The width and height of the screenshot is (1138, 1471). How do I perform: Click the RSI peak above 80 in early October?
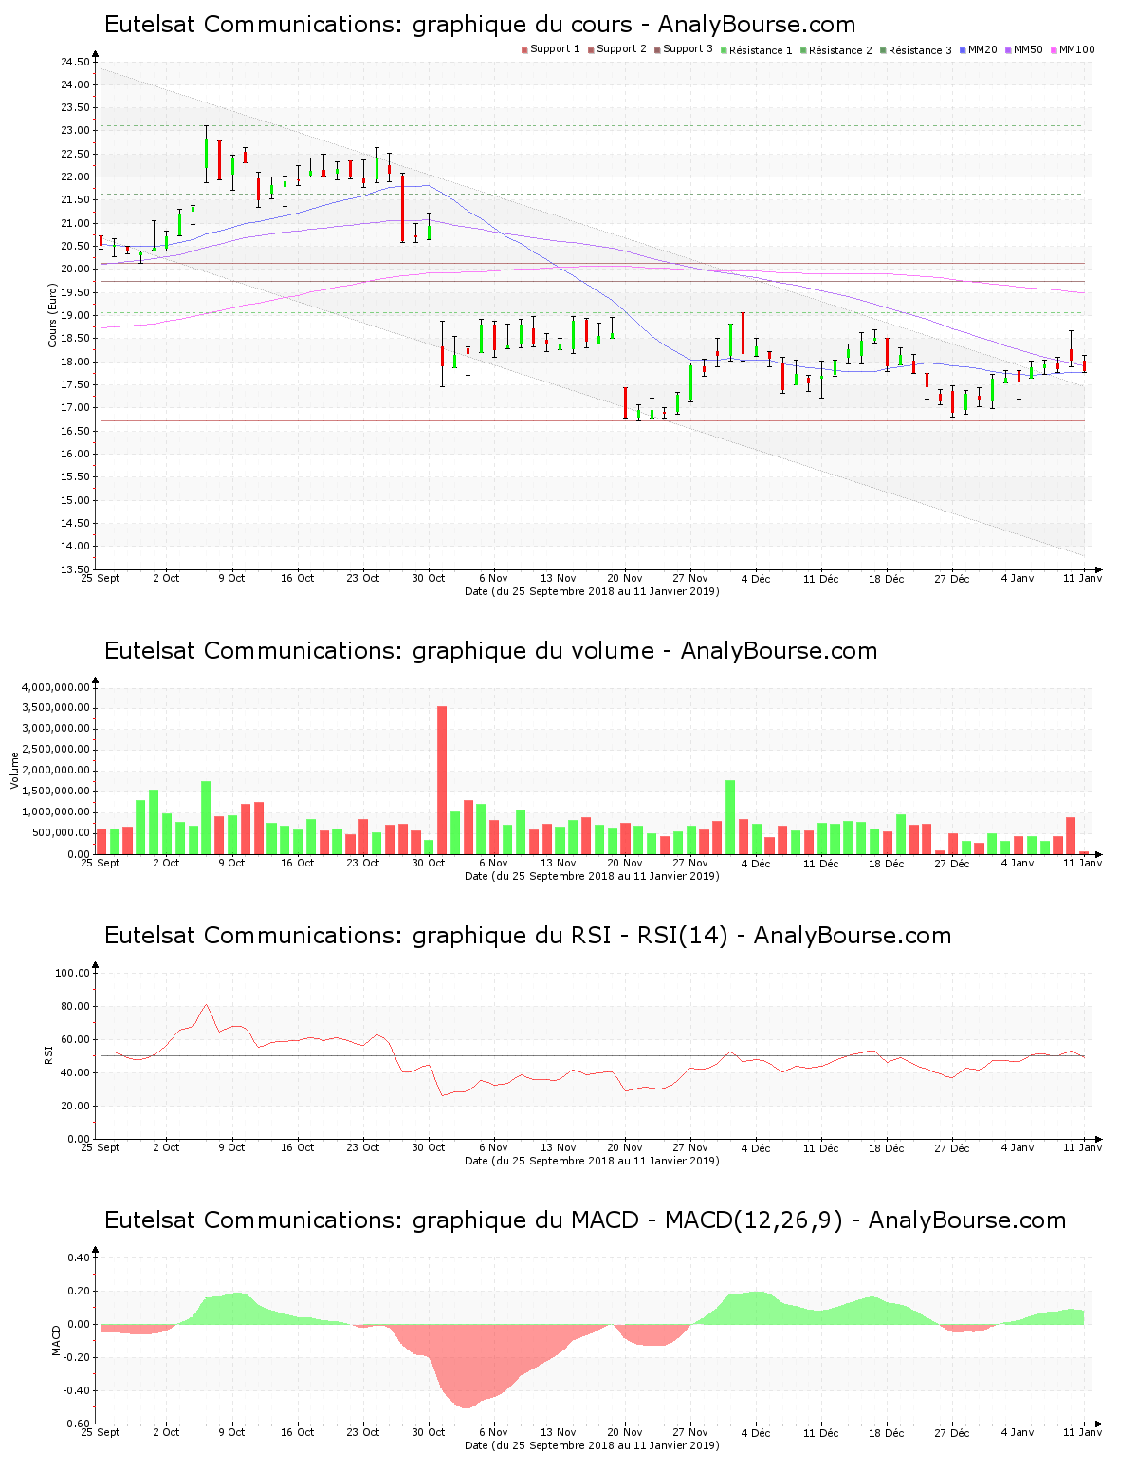[207, 1005]
